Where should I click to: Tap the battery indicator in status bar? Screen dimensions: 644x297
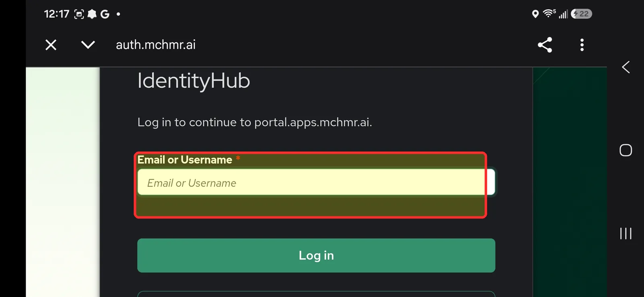pos(582,14)
